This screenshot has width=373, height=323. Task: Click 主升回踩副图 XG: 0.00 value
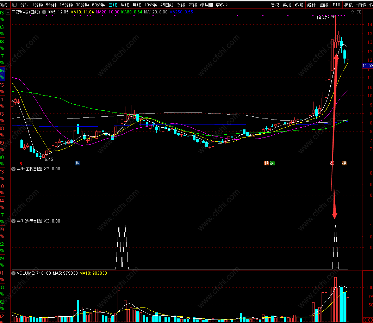click(52, 169)
